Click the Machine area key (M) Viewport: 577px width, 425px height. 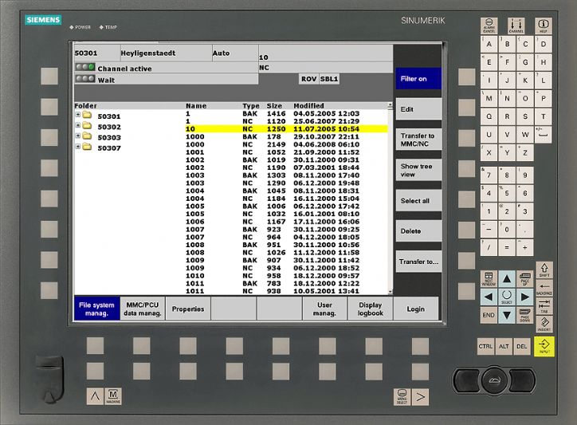tap(113, 396)
